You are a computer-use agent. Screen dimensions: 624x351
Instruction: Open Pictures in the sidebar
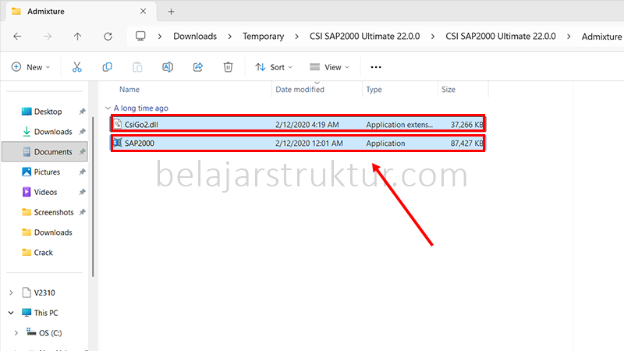point(47,172)
